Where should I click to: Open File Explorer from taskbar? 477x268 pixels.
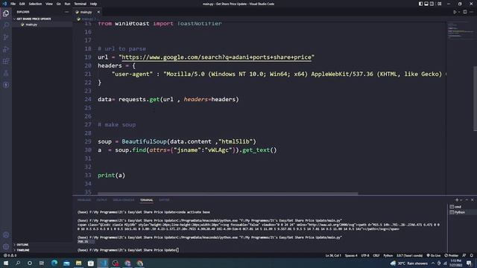coord(78,263)
